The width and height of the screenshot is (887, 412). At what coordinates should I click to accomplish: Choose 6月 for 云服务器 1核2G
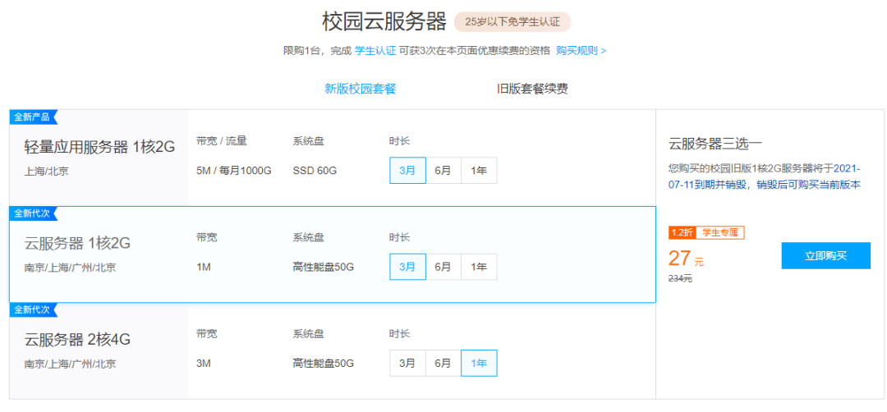click(x=443, y=267)
